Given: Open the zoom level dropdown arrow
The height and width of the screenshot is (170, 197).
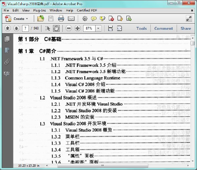Looking at the screenshot, I should click(98, 28).
